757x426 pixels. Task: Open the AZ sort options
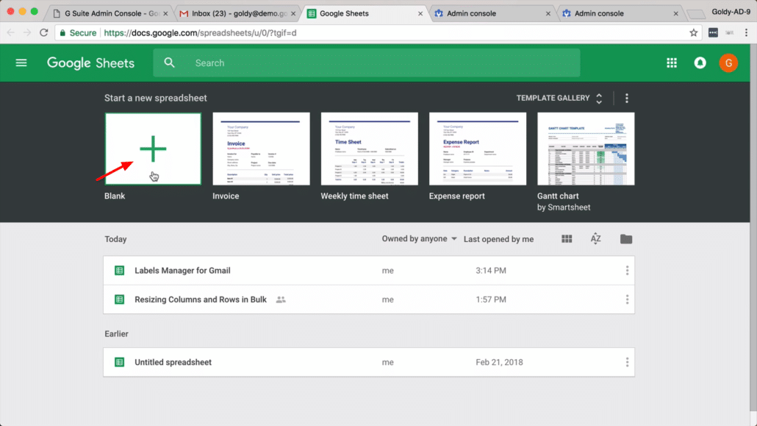pyautogui.click(x=596, y=239)
